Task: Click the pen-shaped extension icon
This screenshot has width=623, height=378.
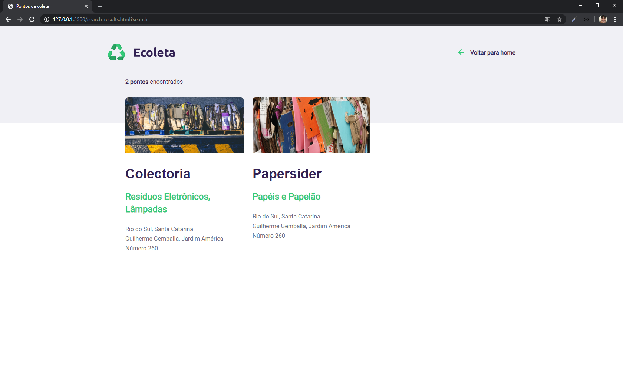Action: (574, 19)
